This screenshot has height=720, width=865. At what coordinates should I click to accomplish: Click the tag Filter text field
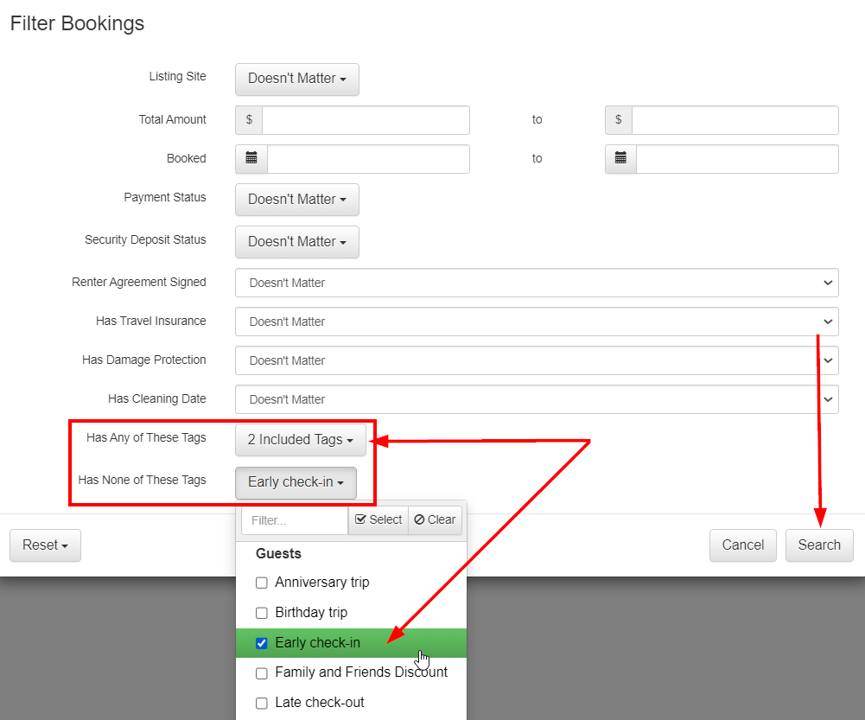[x=294, y=520]
